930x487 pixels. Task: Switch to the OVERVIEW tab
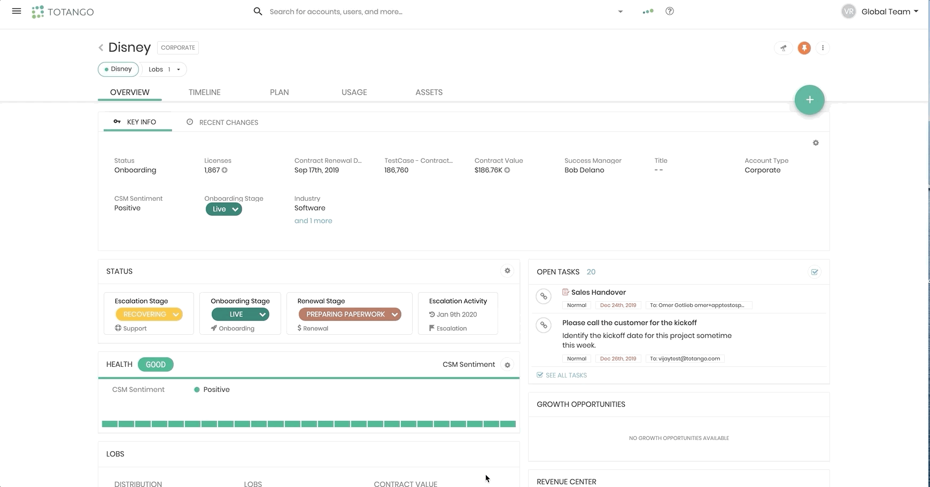pyautogui.click(x=129, y=92)
